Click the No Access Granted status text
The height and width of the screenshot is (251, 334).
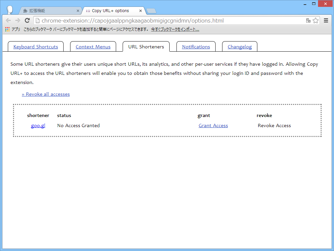click(78, 125)
